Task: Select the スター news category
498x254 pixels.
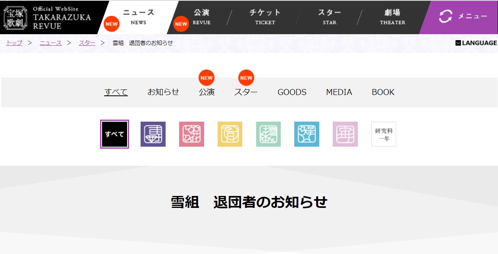Action: coord(246,92)
